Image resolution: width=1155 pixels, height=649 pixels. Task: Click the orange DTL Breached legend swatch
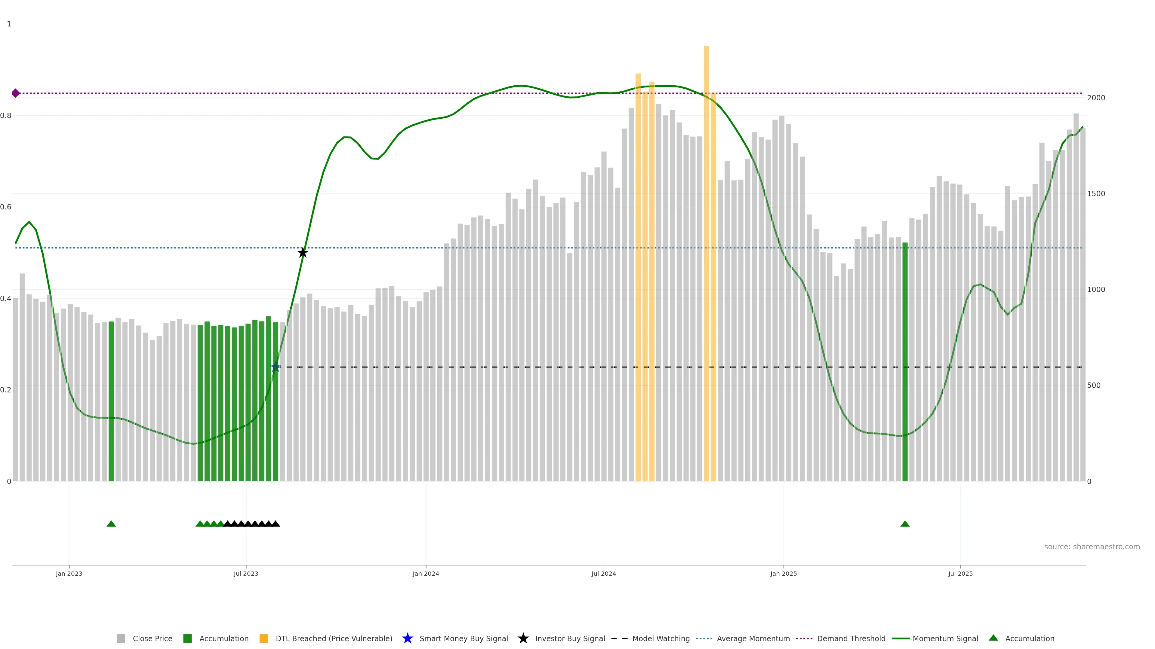264,639
